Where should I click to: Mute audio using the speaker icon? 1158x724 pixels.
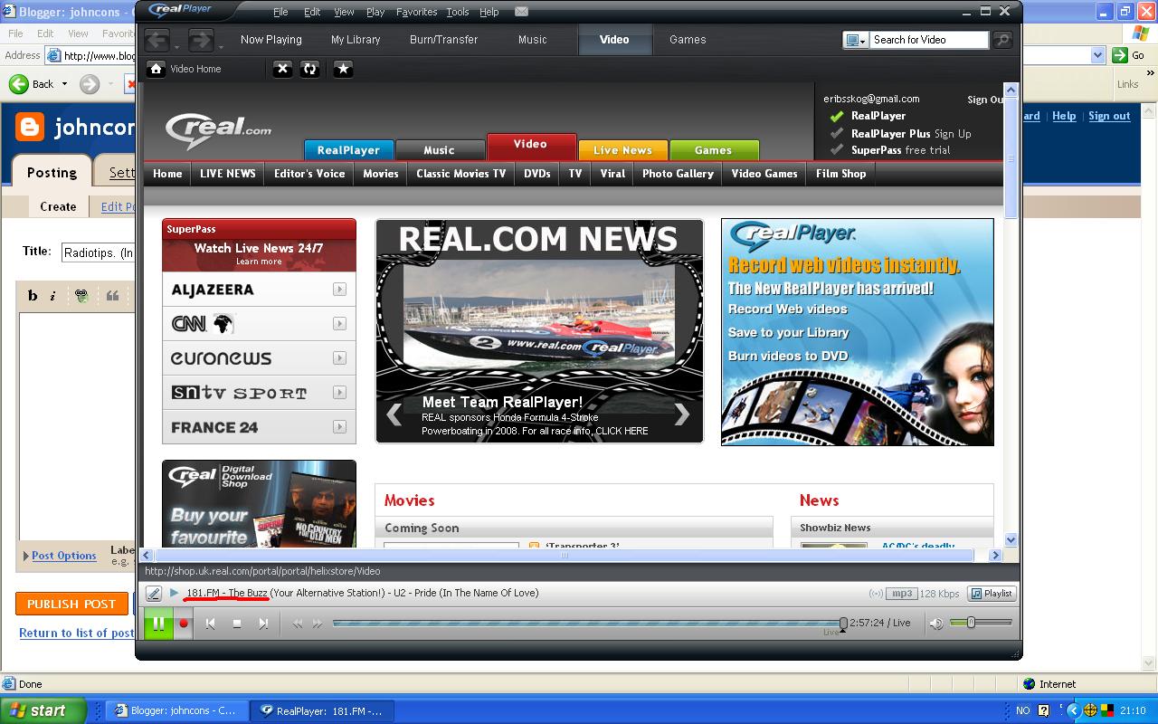(936, 624)
